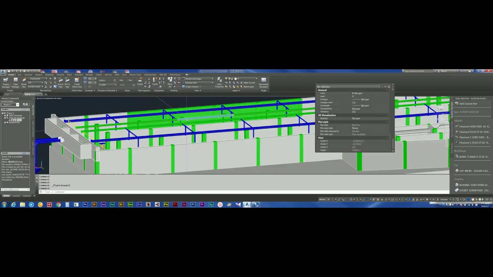Screen dimensions: 493x277
Task: Select P&ID Drawings in project tree
Action: 15,115
